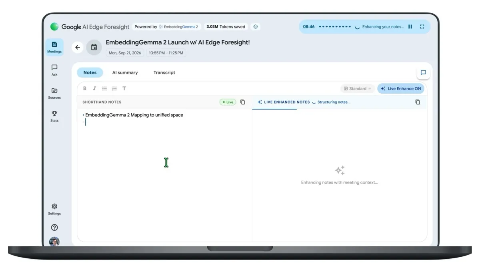Click into the shorthand notes editor
Image resolution: width=480 pixels, height=270 pixels.
[x=164, y=175]
